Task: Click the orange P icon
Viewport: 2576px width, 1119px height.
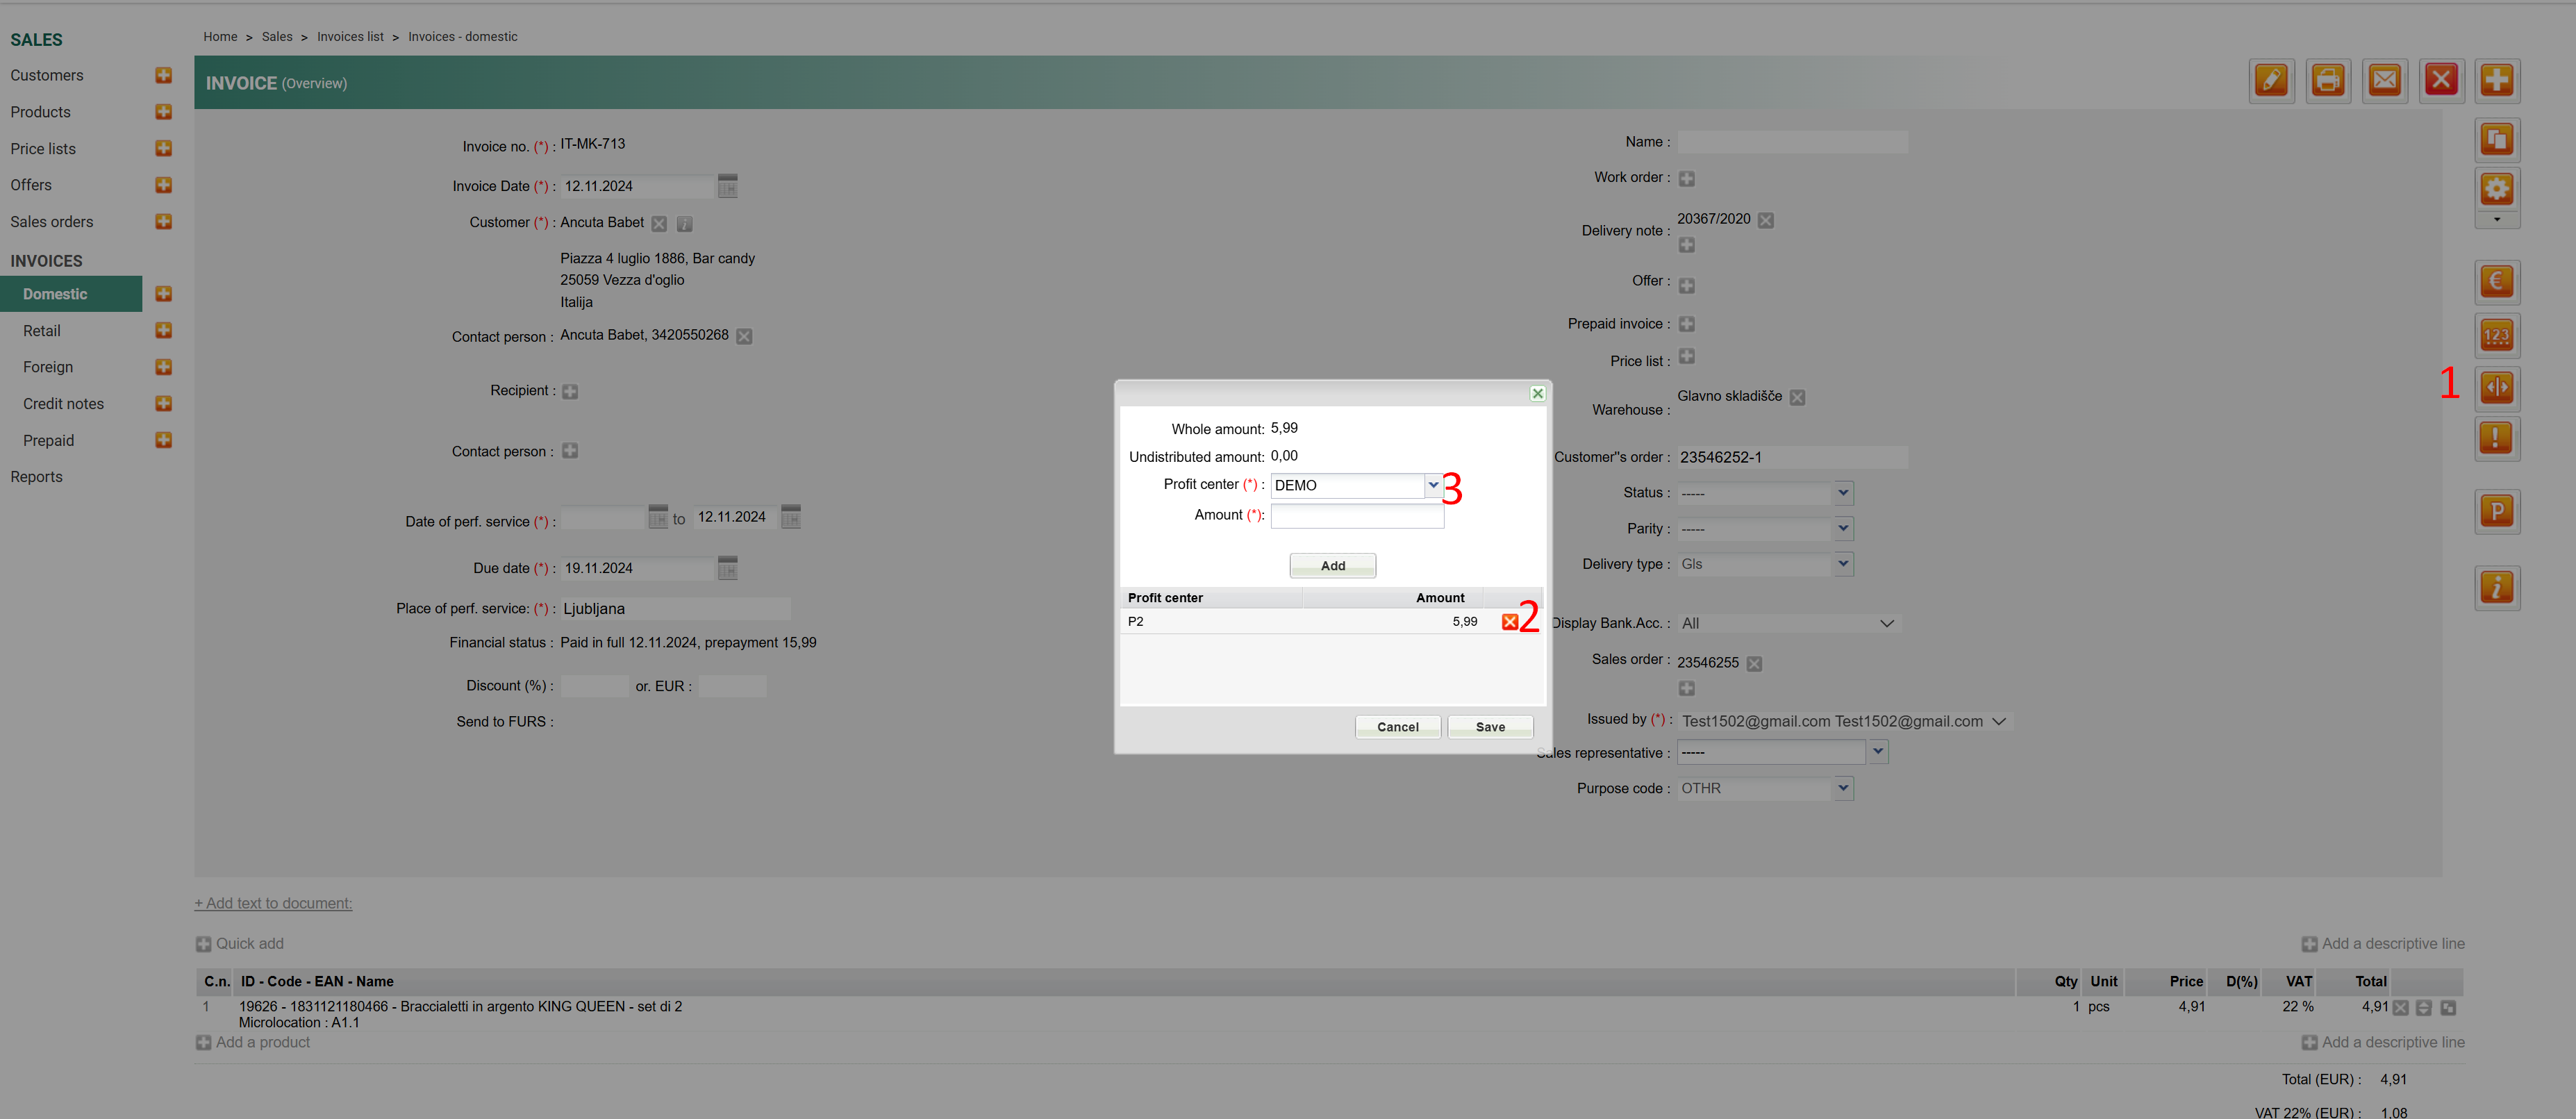Action: coord(2496,512)
